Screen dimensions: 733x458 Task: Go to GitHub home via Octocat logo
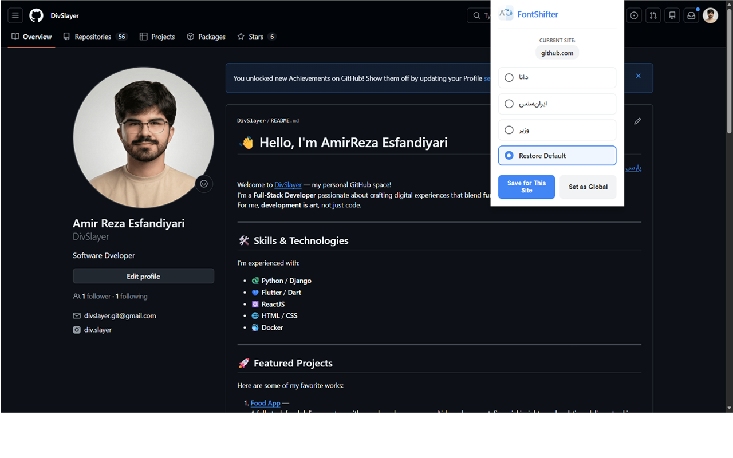(x=36, y=15)
